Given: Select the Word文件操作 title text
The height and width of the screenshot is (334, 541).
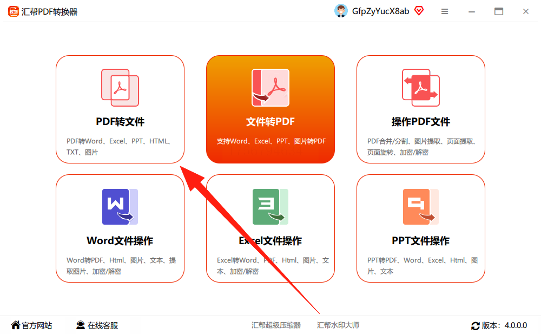Looking at the screenshot, I should 120,241.
